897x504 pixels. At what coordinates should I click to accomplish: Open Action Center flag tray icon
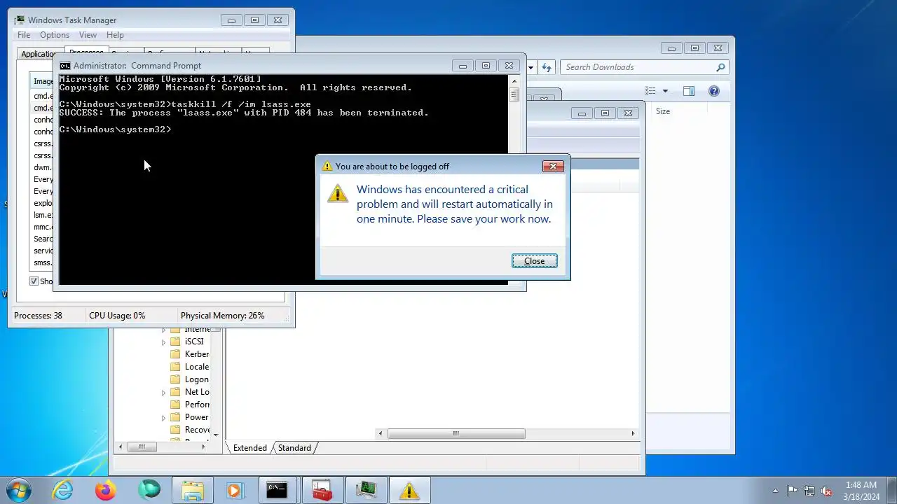792,491
